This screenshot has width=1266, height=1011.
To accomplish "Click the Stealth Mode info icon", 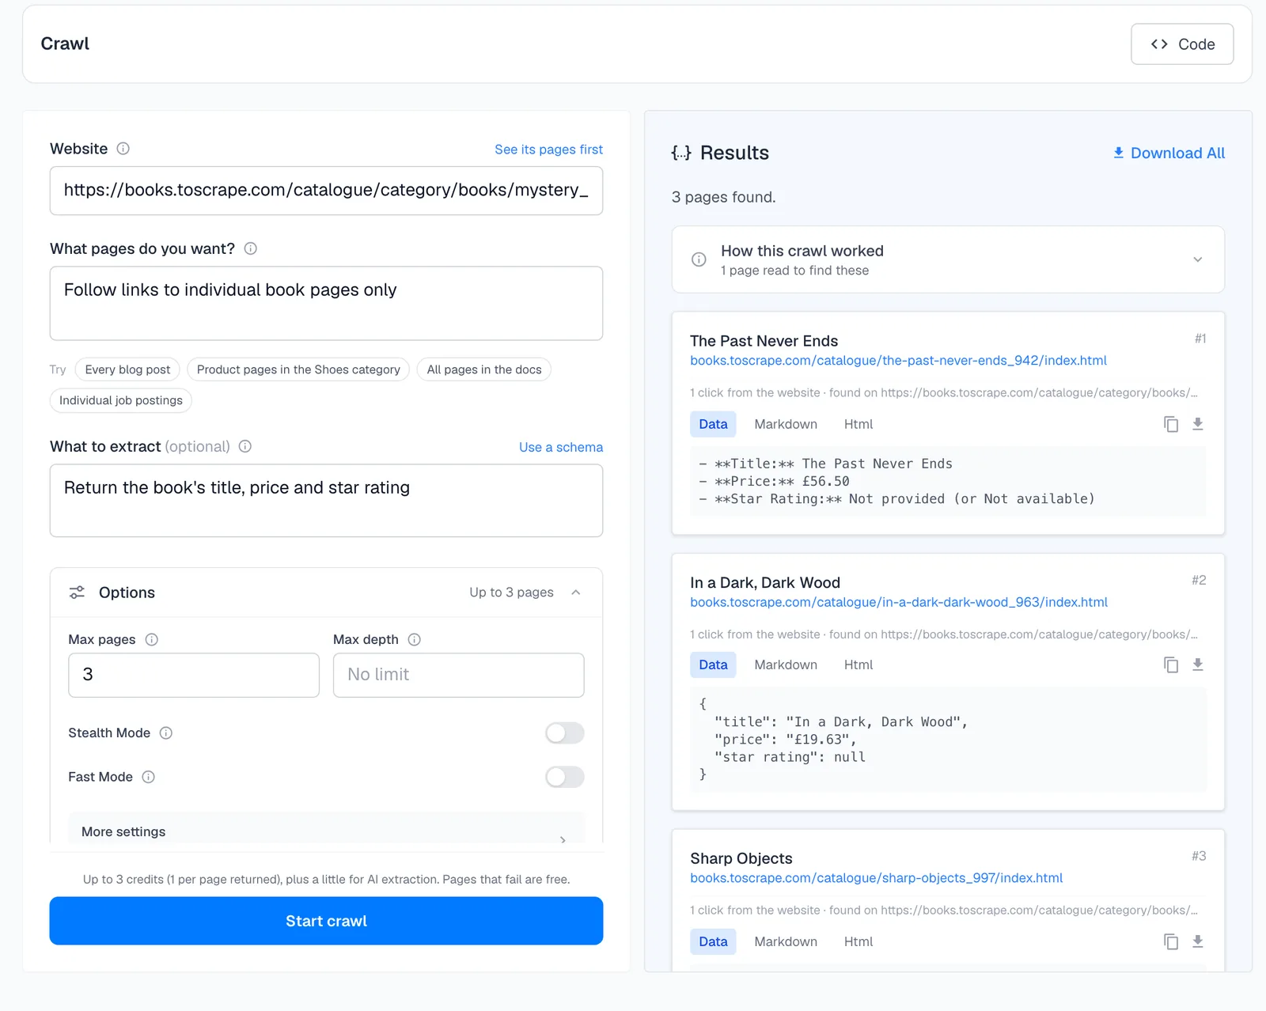I will click(x=166, y=733).
